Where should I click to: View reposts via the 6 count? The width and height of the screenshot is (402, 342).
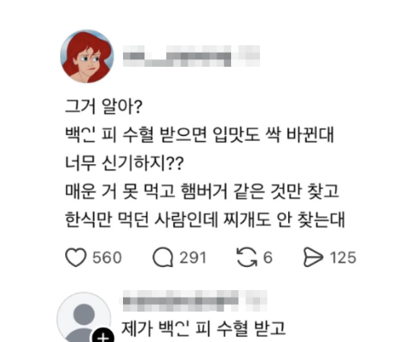[x=267, y=258]
